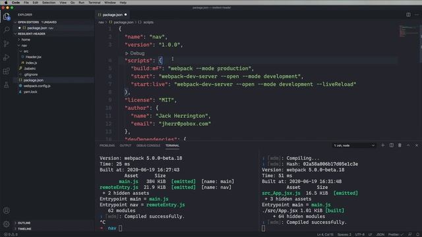Open the Run menu
The height and width of the screenshot is (237, 422).
tap(82, 3)
